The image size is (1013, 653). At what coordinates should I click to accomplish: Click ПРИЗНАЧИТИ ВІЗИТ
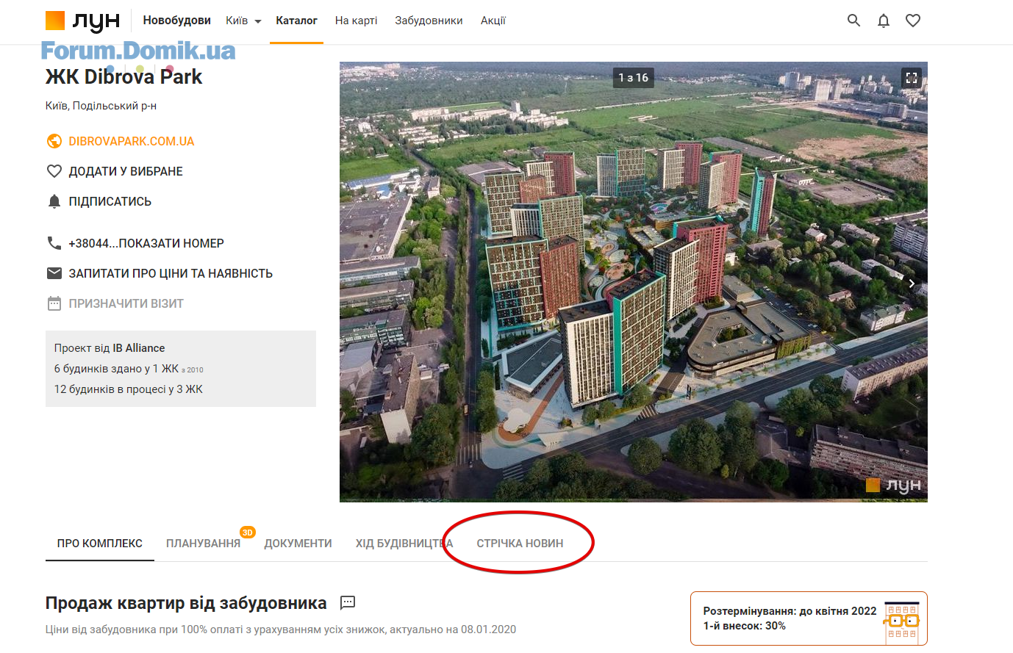(x=126, y=303)
